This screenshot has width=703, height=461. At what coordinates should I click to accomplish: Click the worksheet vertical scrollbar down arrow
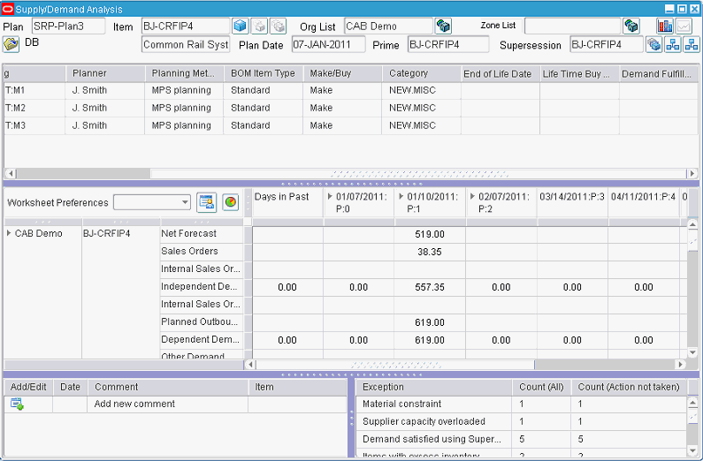coord(692,352)
